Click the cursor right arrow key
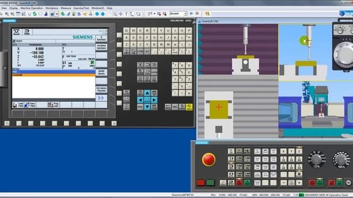The image size is (353, 198). click(x=154, y=100)
